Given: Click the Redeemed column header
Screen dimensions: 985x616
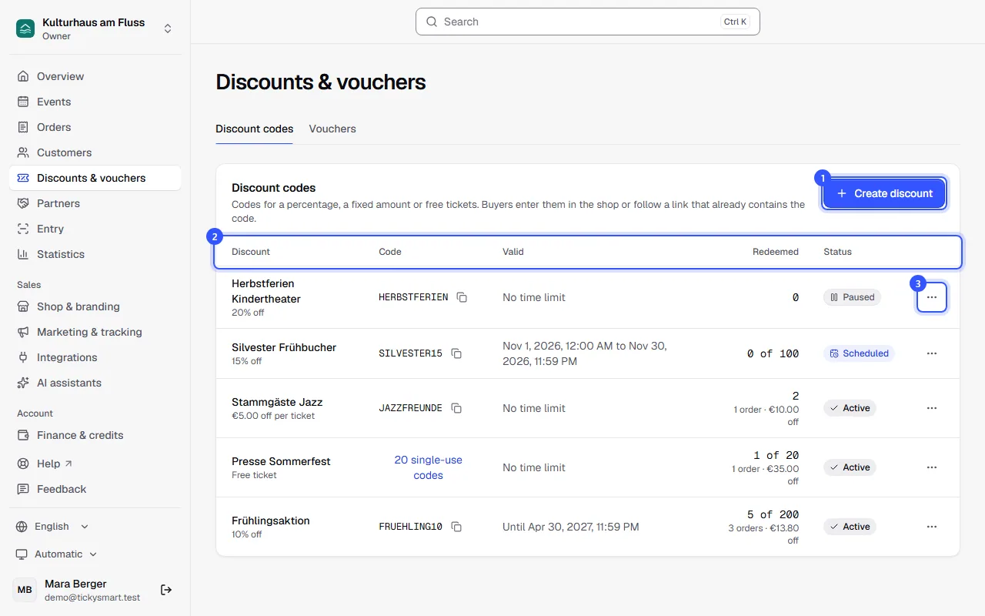Looking at the screenshot, I should (776, 252).
